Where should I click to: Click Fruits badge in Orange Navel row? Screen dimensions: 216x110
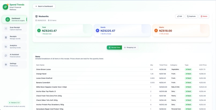[x=173, y=74]
